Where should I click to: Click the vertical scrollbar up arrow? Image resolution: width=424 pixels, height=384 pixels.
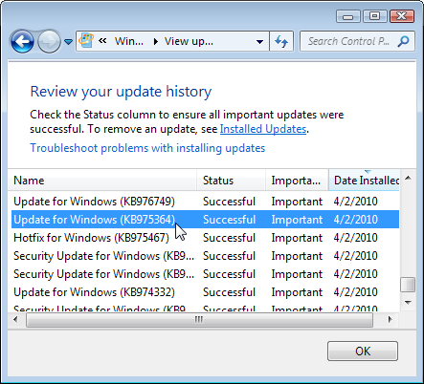(x=408, y=178)
